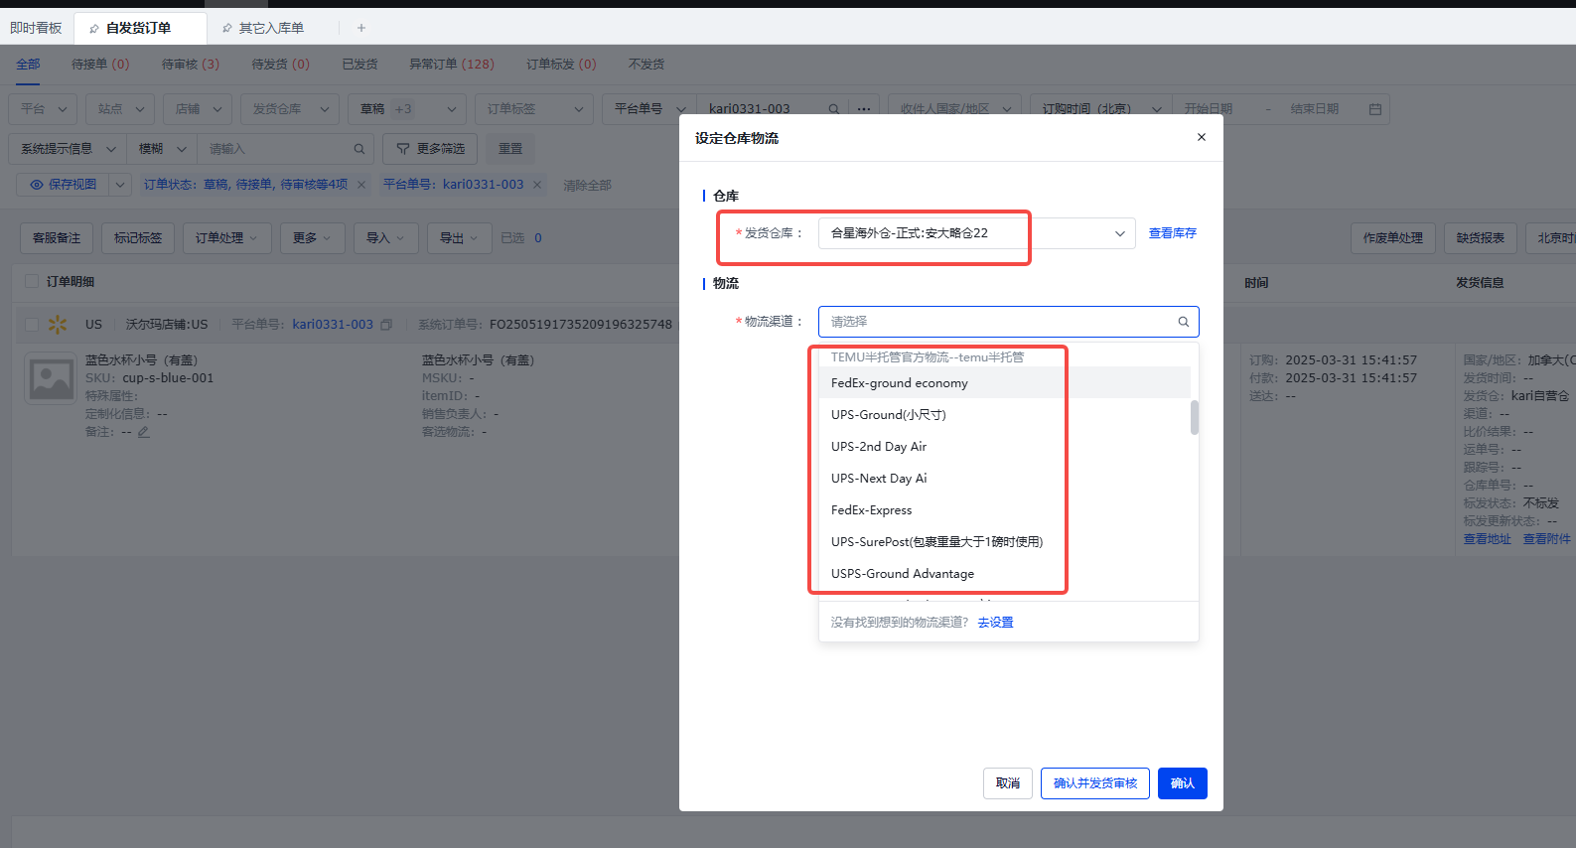The width and height of the screenshot is (1576, 848).
Task: Click the 缺货报表 button
Action: coord(1481,238)
